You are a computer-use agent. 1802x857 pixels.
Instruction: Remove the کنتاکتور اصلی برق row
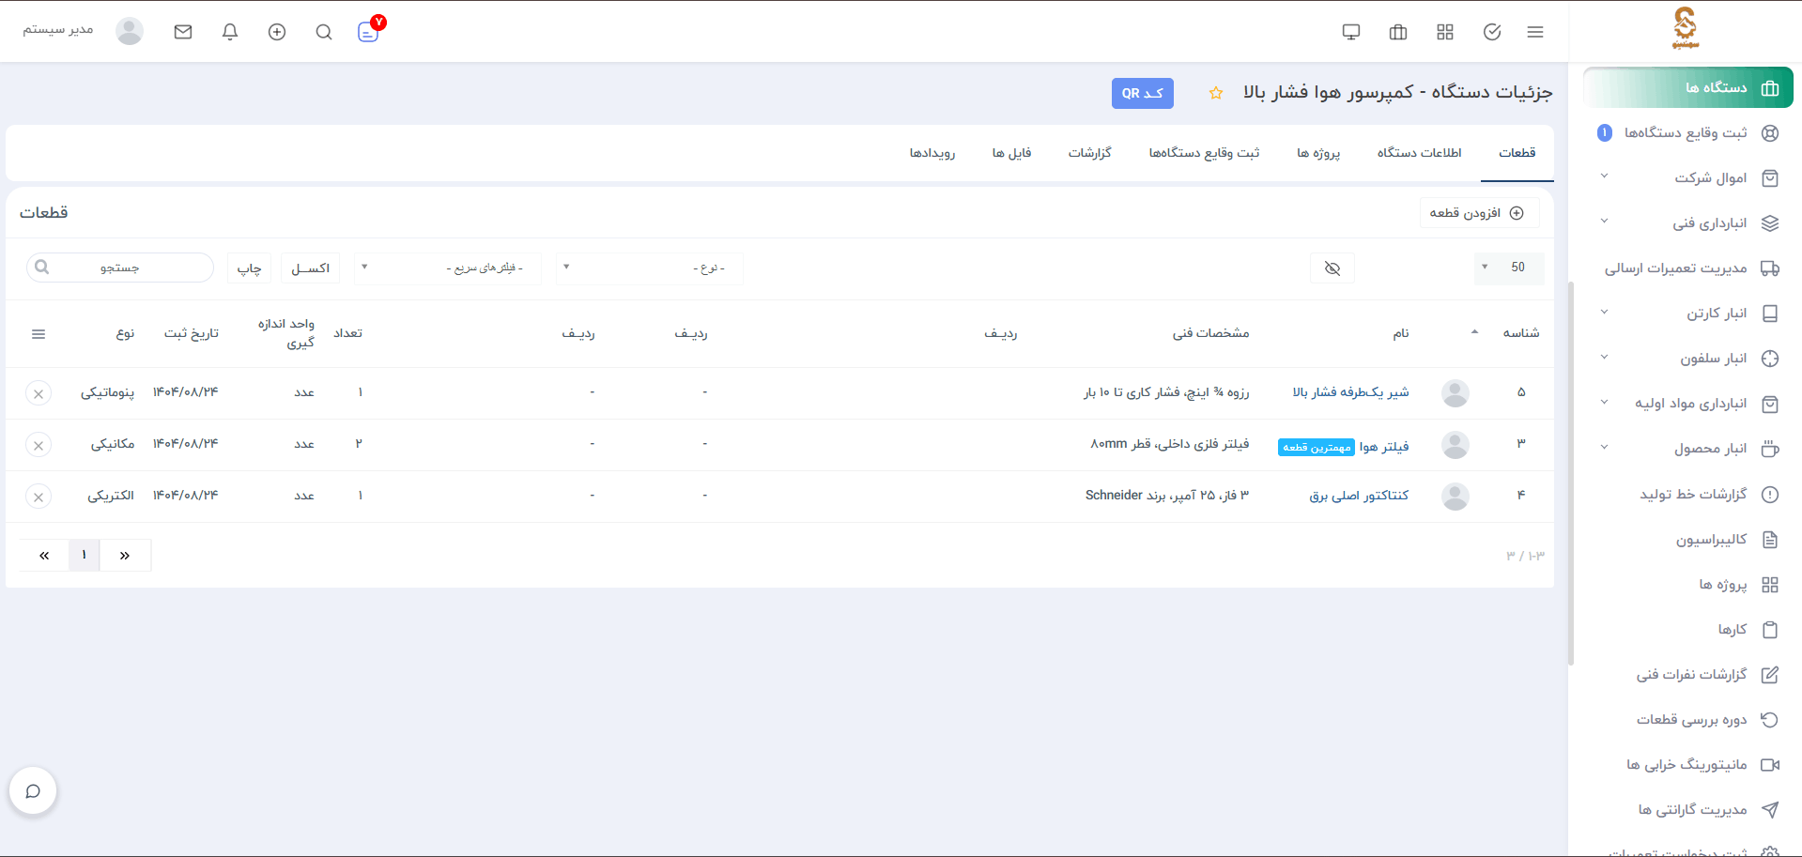39,497
